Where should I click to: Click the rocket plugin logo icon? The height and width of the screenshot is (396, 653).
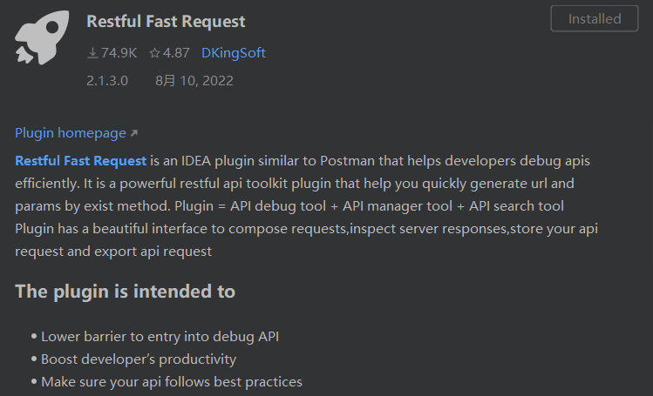click(x=42, y=37)
